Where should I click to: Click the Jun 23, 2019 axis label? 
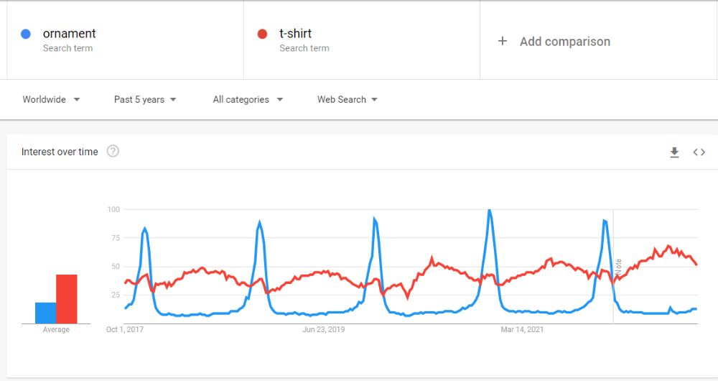tap(323, 330)
